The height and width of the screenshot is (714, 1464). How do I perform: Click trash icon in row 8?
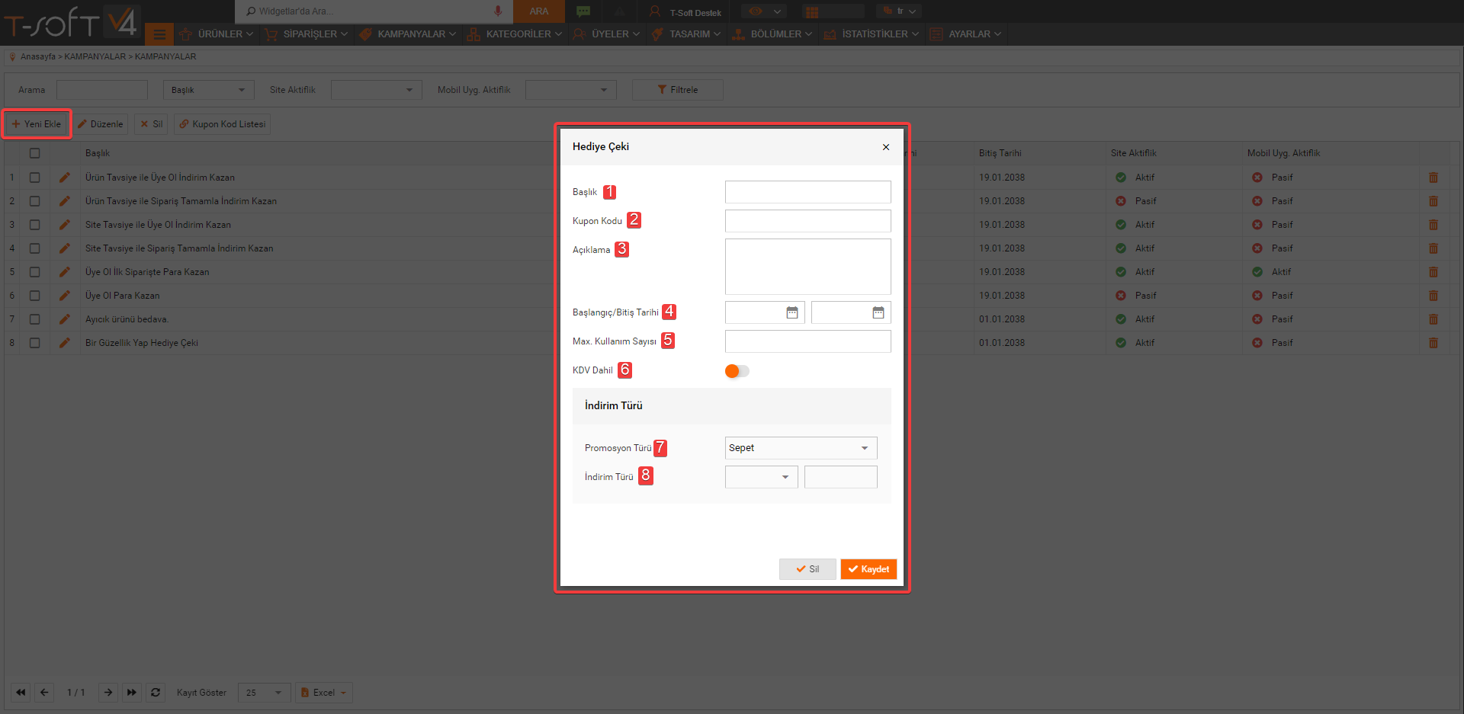pos(1433,343)
